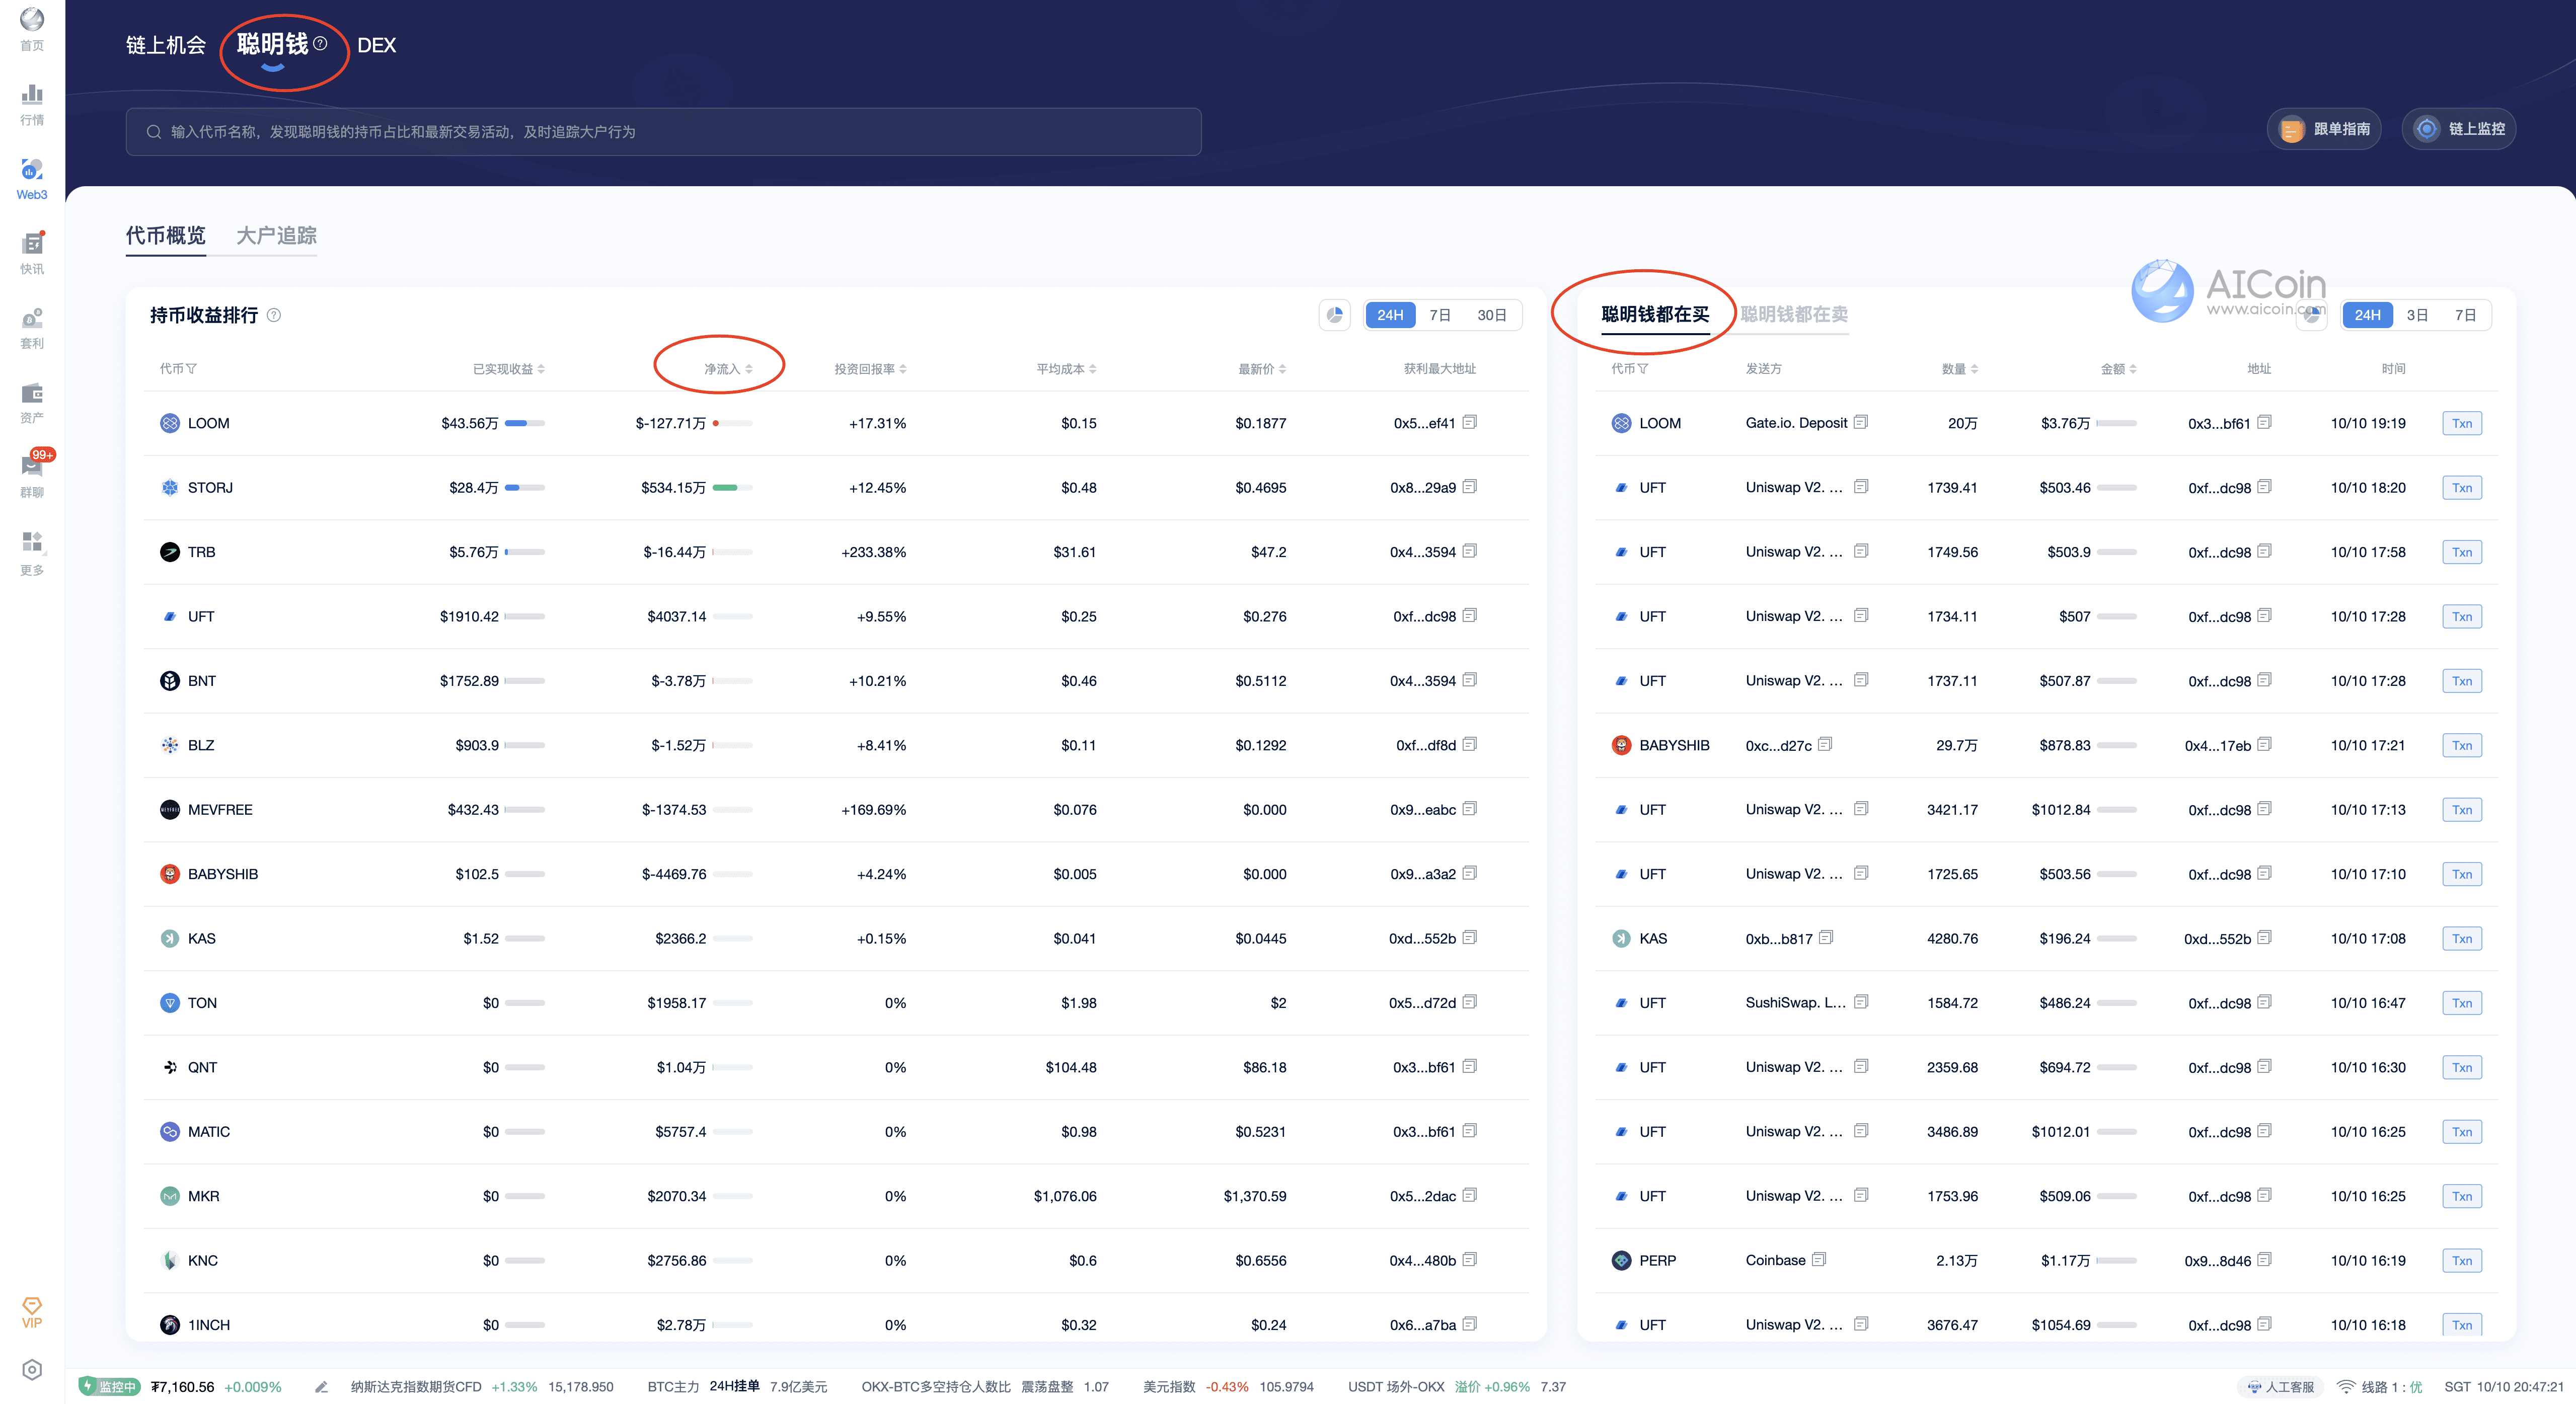The image size is (2576, 1404).
Task: Open Txn for PERP 10/10 16:19 row
Action: 2462,1260
